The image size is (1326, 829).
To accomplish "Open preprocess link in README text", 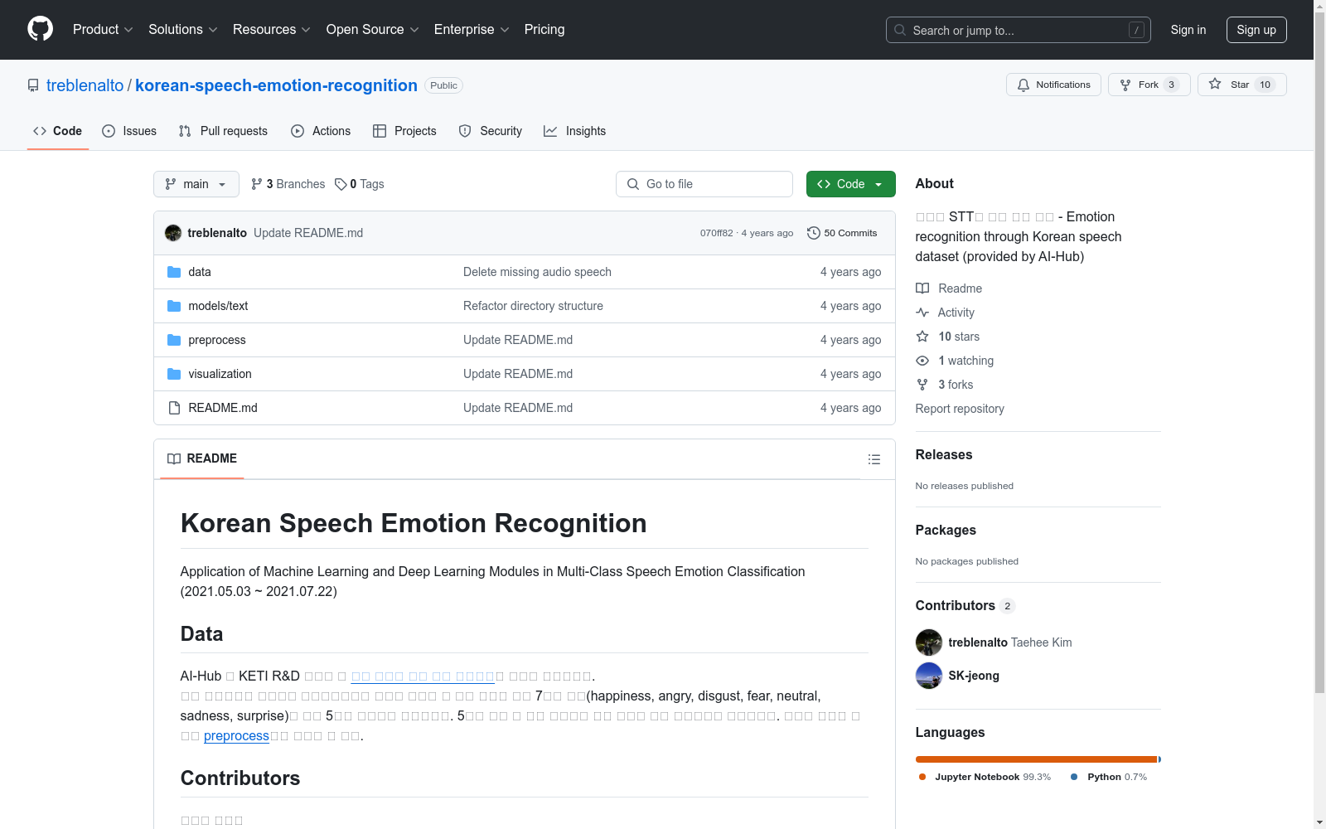I will coord(236,736).
